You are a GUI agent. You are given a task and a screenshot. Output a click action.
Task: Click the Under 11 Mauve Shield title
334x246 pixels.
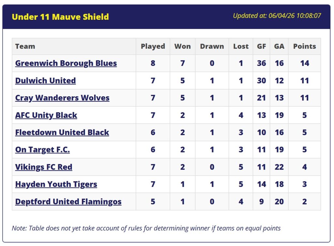click(x=60, y=17)
